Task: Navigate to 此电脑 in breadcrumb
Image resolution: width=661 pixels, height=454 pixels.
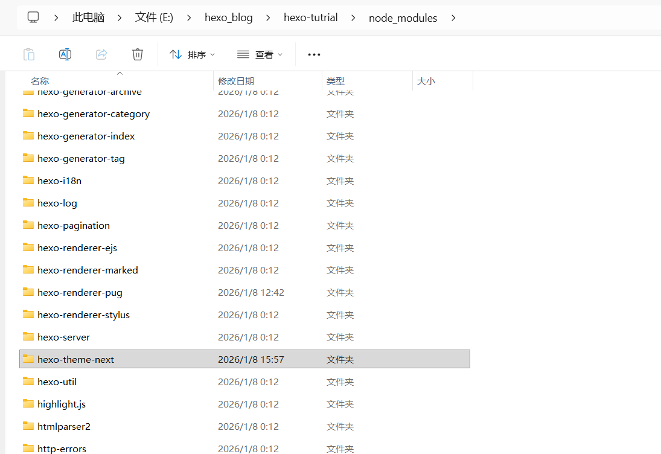Action: click(x=88, y=18)
